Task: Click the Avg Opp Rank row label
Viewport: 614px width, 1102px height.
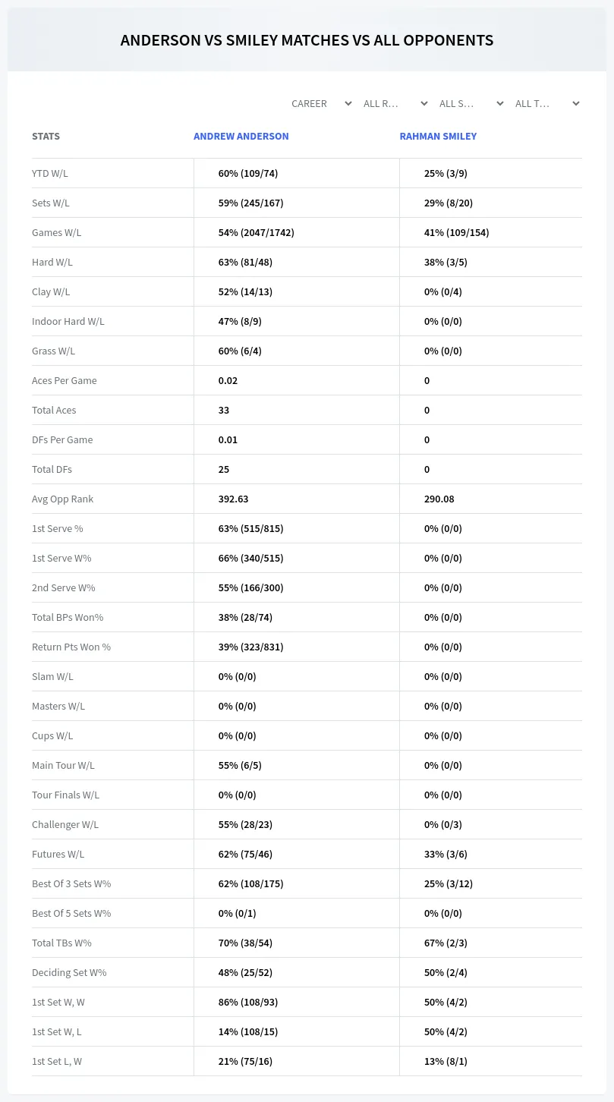Action: [x=63, y=499]
